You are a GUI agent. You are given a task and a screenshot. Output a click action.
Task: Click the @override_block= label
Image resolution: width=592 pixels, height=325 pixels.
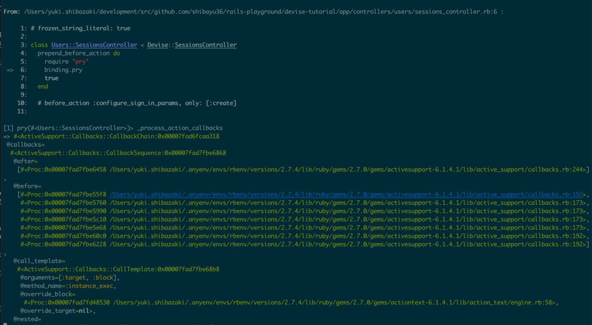(x=48, y=294)
